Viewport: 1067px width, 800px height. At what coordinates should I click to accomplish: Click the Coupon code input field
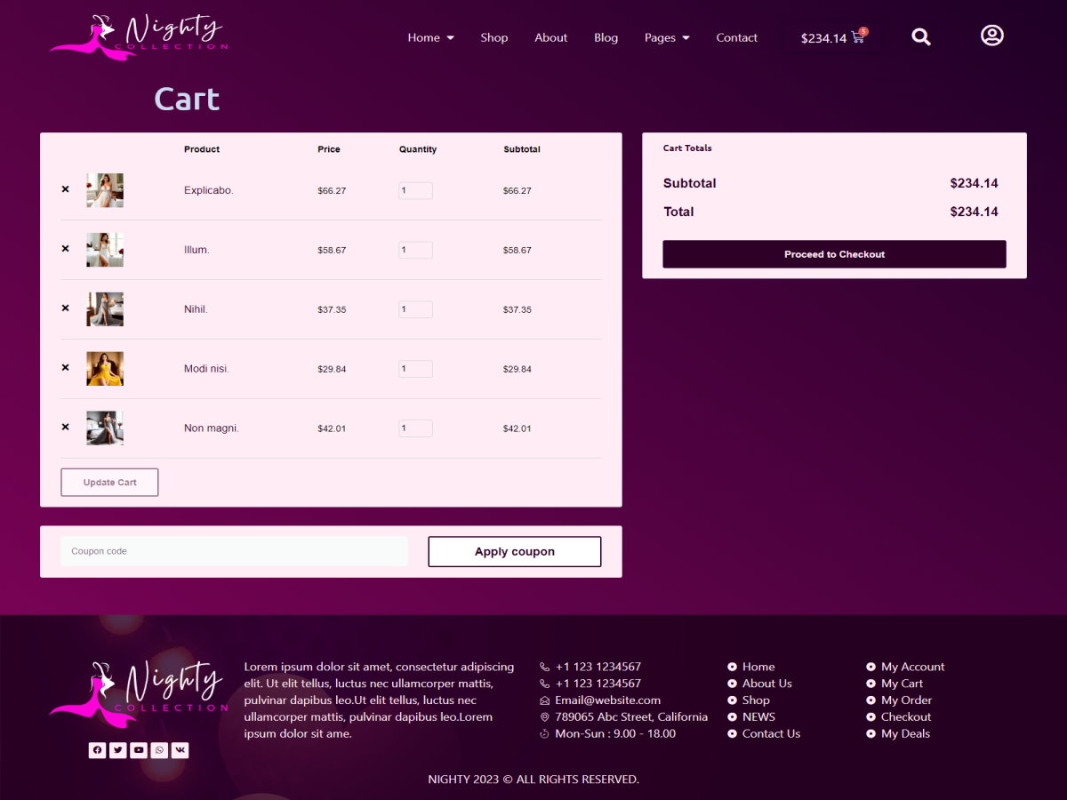[x=234, y=551]
